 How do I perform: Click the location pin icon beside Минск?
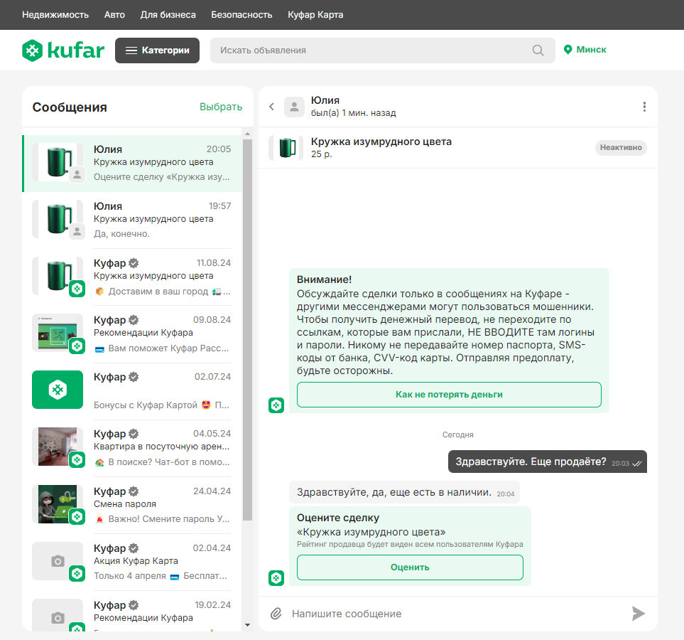[x=568, y=50]
